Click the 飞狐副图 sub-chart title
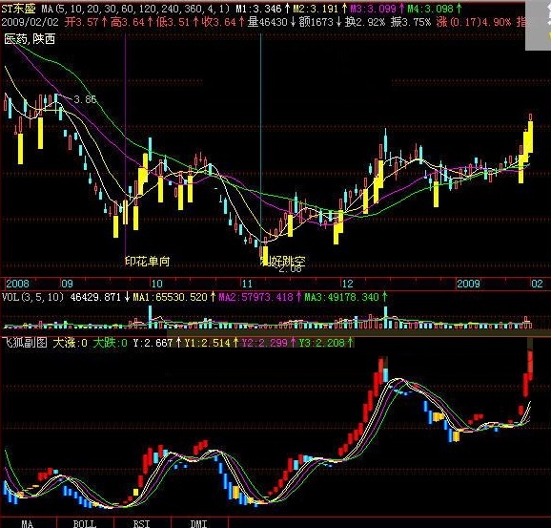The width and height of the screenshot is (551, 528). tap(25, 342)
